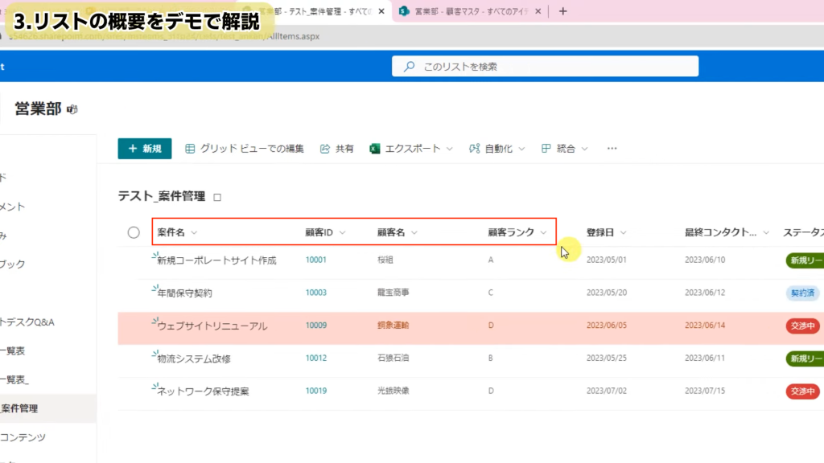
Task: Select 案件管理 in the left navigation
Action: click(19, 408)
